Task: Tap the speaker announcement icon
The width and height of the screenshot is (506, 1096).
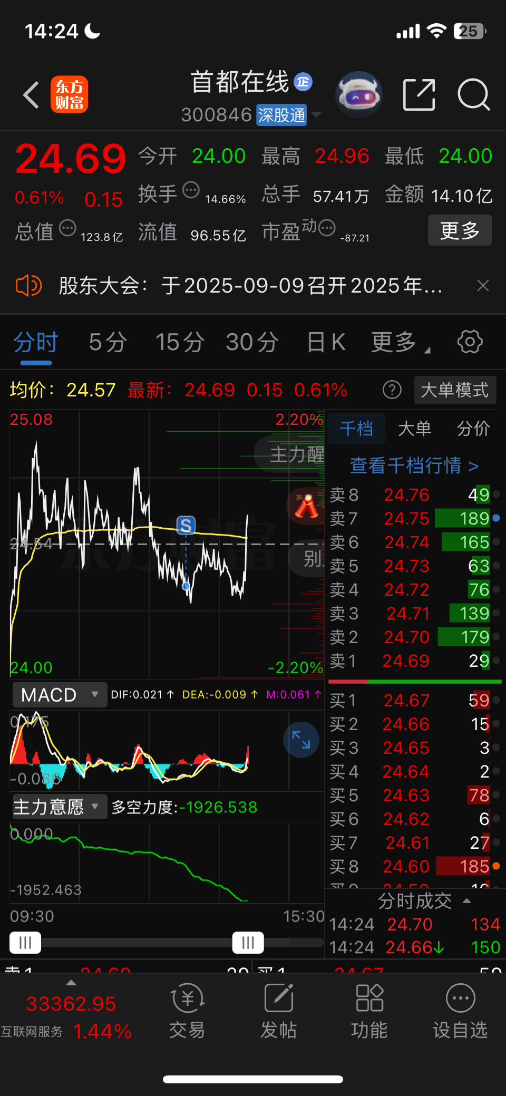Action: pos(28,286)
